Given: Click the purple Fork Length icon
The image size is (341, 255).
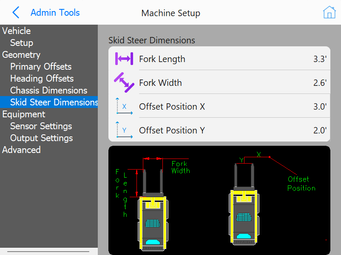Looking at the screenshot, I should pyautogui.click(x=124, y=59).
